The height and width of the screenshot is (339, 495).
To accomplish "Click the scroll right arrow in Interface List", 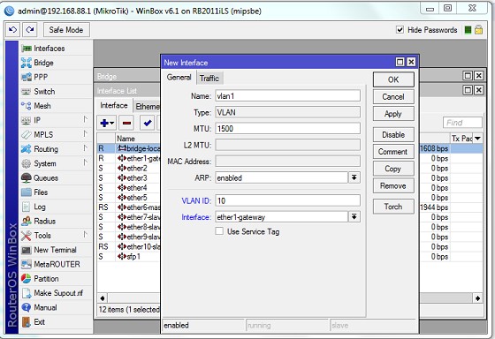I will (477, 298).
